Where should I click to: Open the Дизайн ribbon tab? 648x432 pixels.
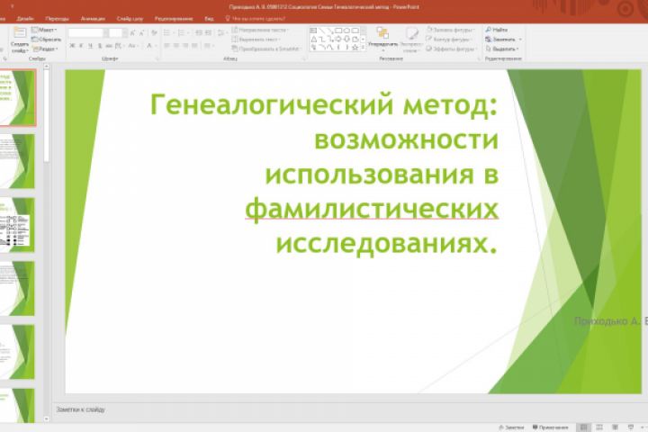click(25, 19)
